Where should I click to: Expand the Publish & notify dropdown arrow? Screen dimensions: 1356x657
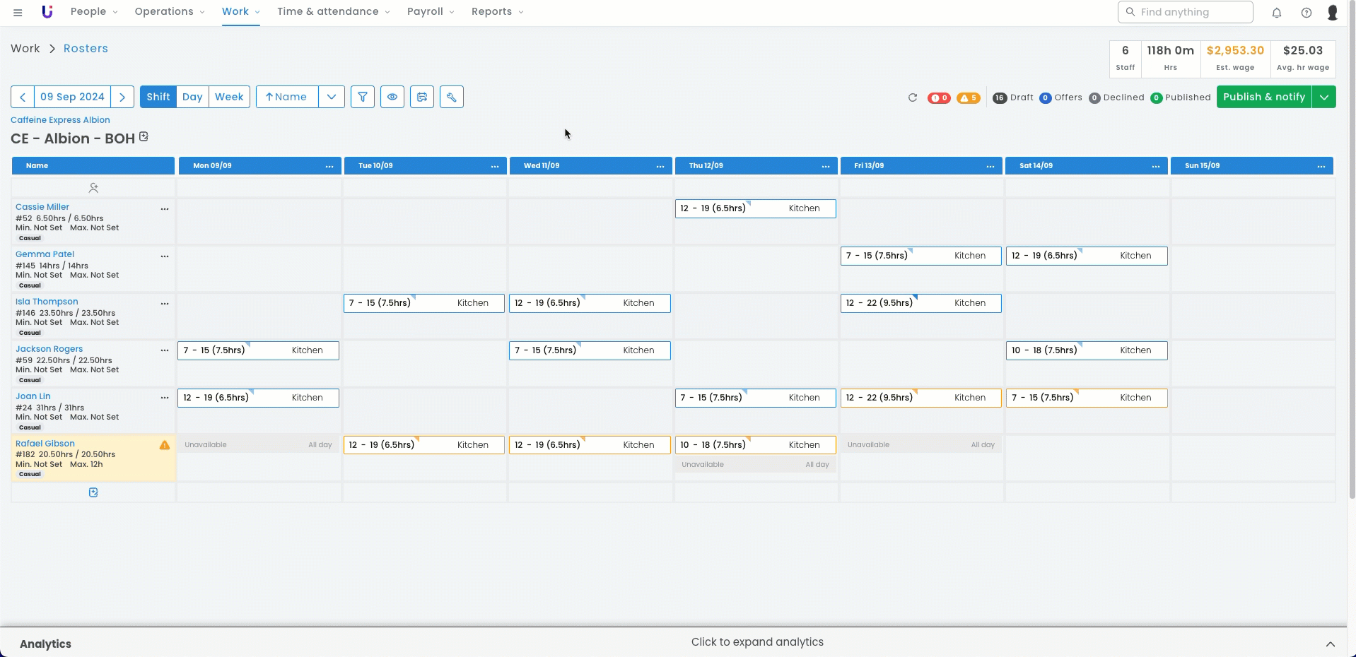point(1323,97)
